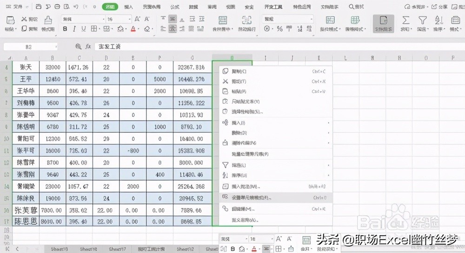This screenshot has width=465, height=253.
Task: Click the Borders grid icon
Action: 94,29
